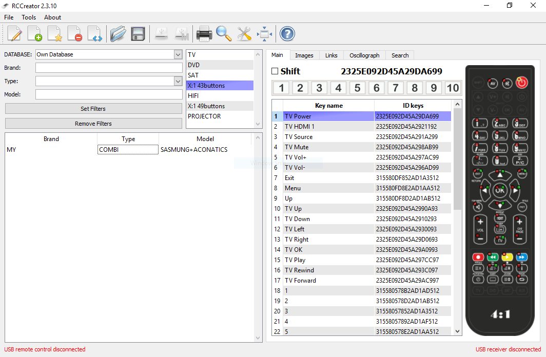The image size is (546, 357).
Task: Click the document with blue arrows icon
Action: click(x=95, y=34)
